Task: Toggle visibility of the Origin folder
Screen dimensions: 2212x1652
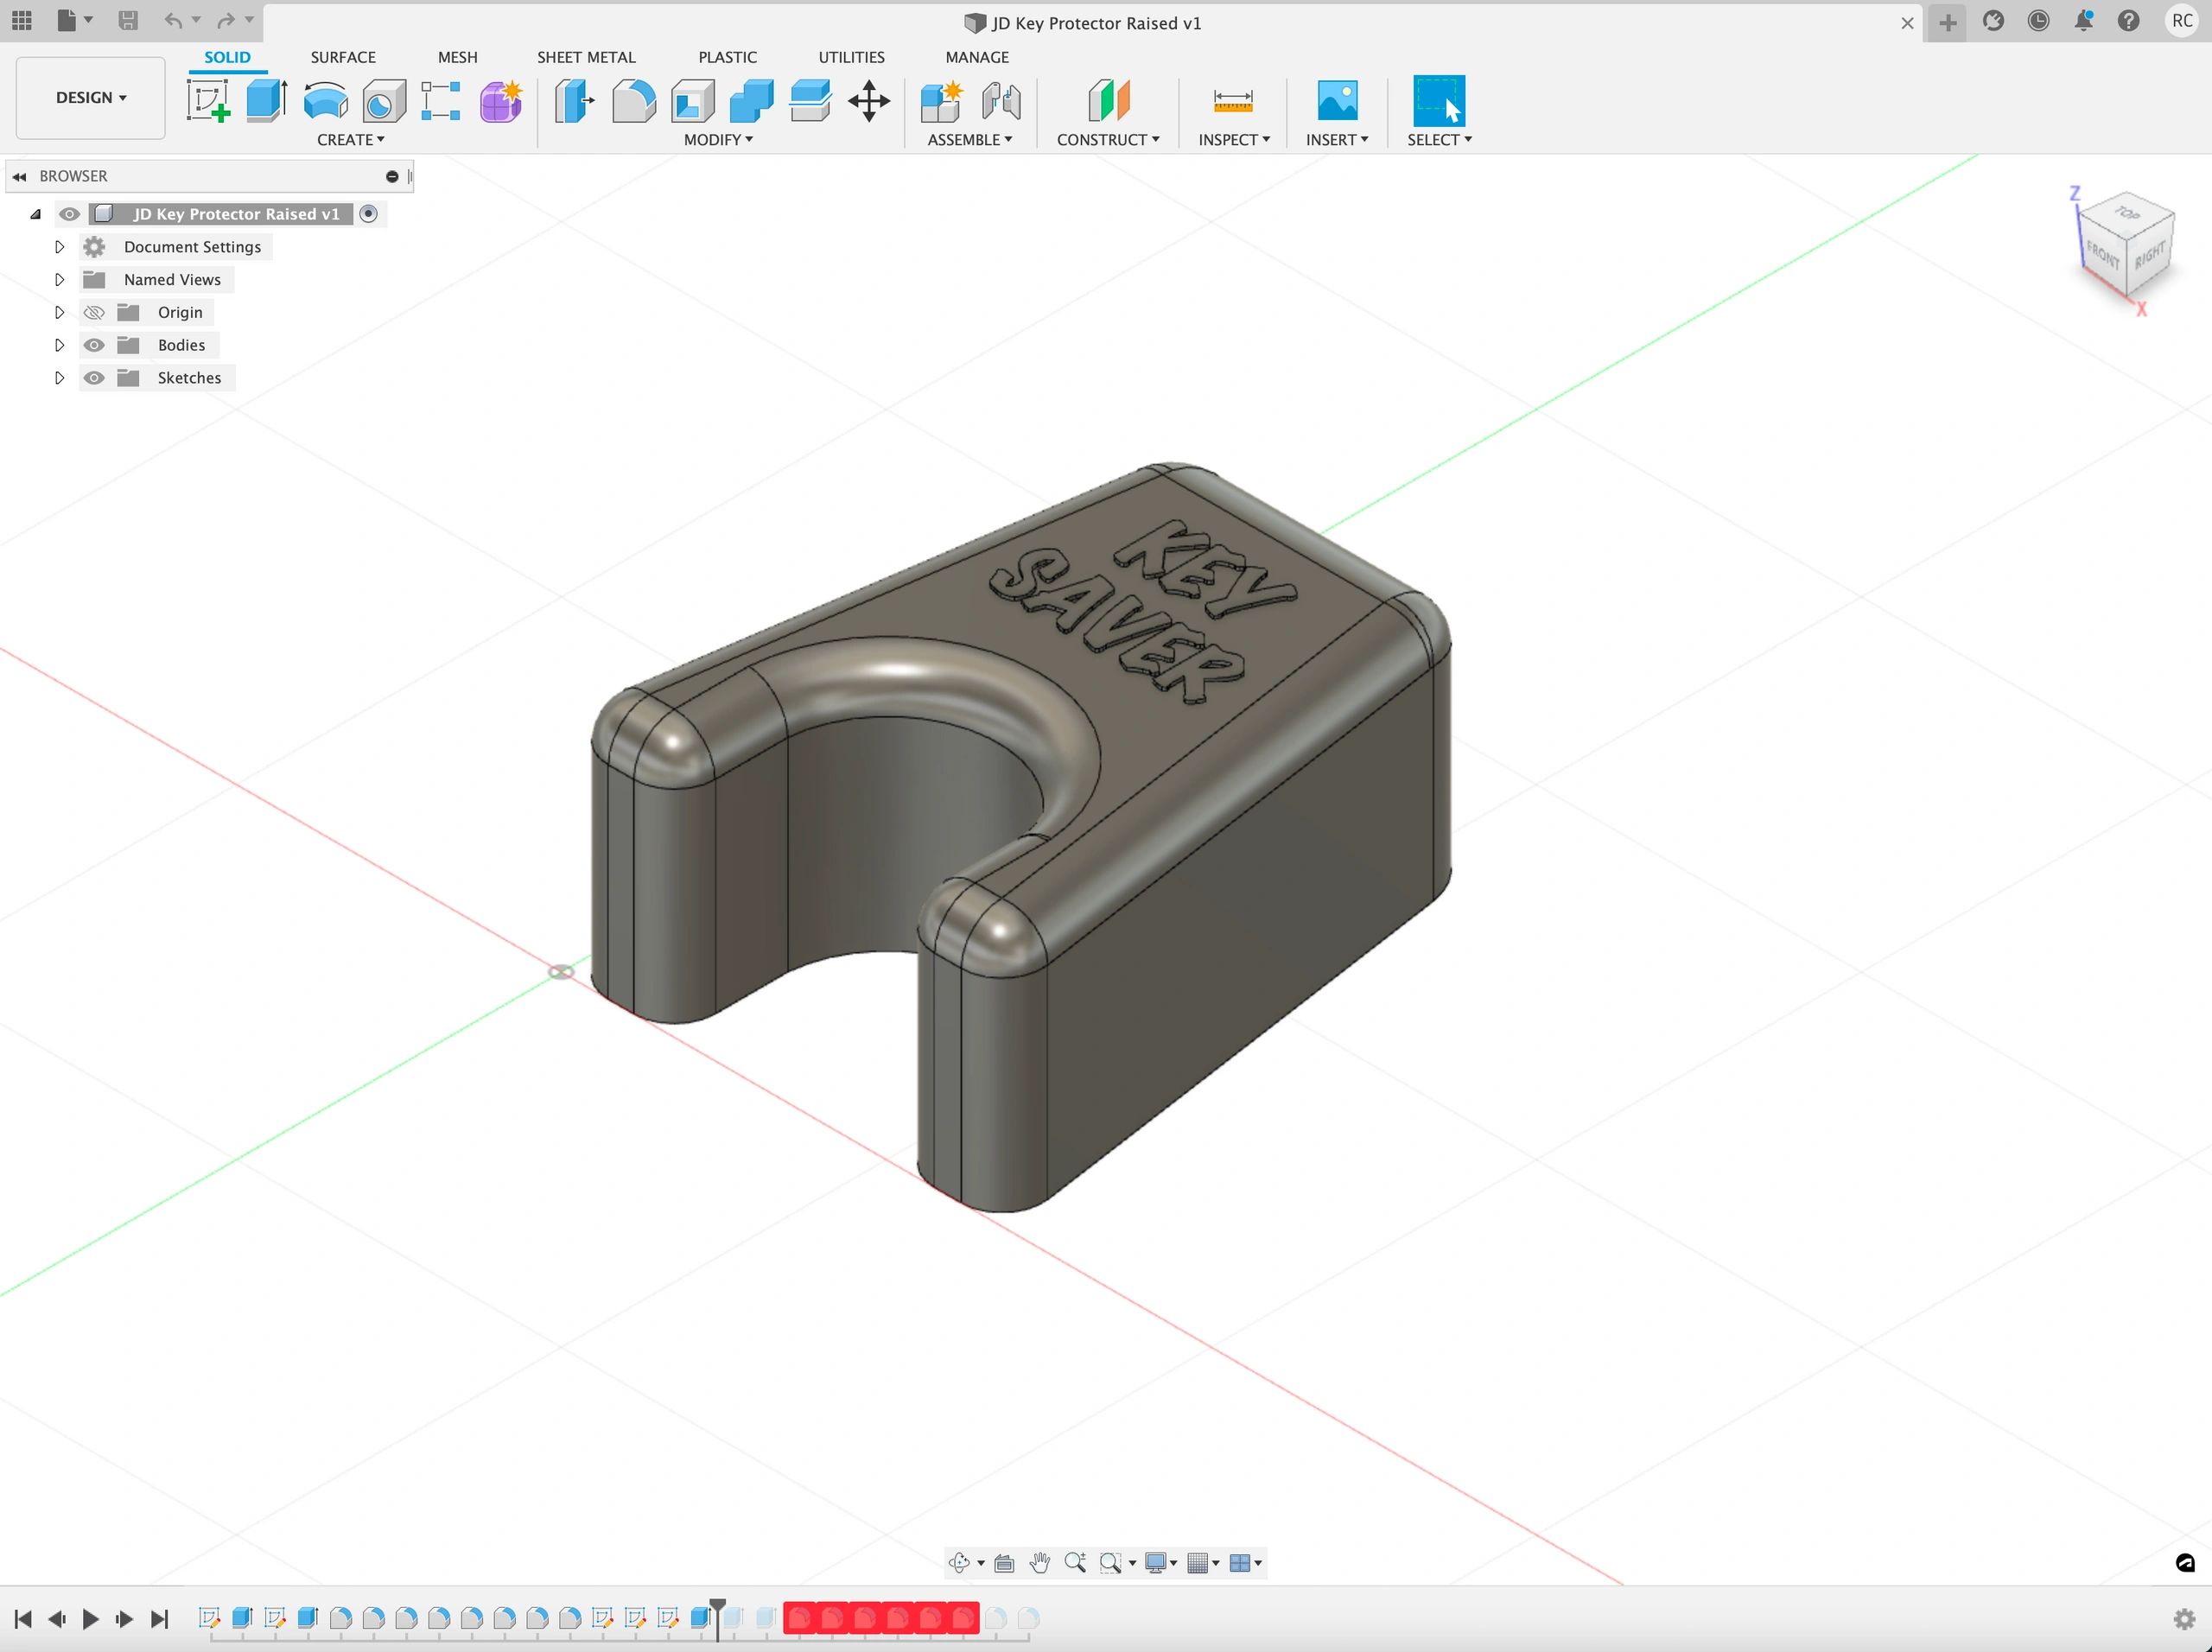Action: [x=94, y=313]
